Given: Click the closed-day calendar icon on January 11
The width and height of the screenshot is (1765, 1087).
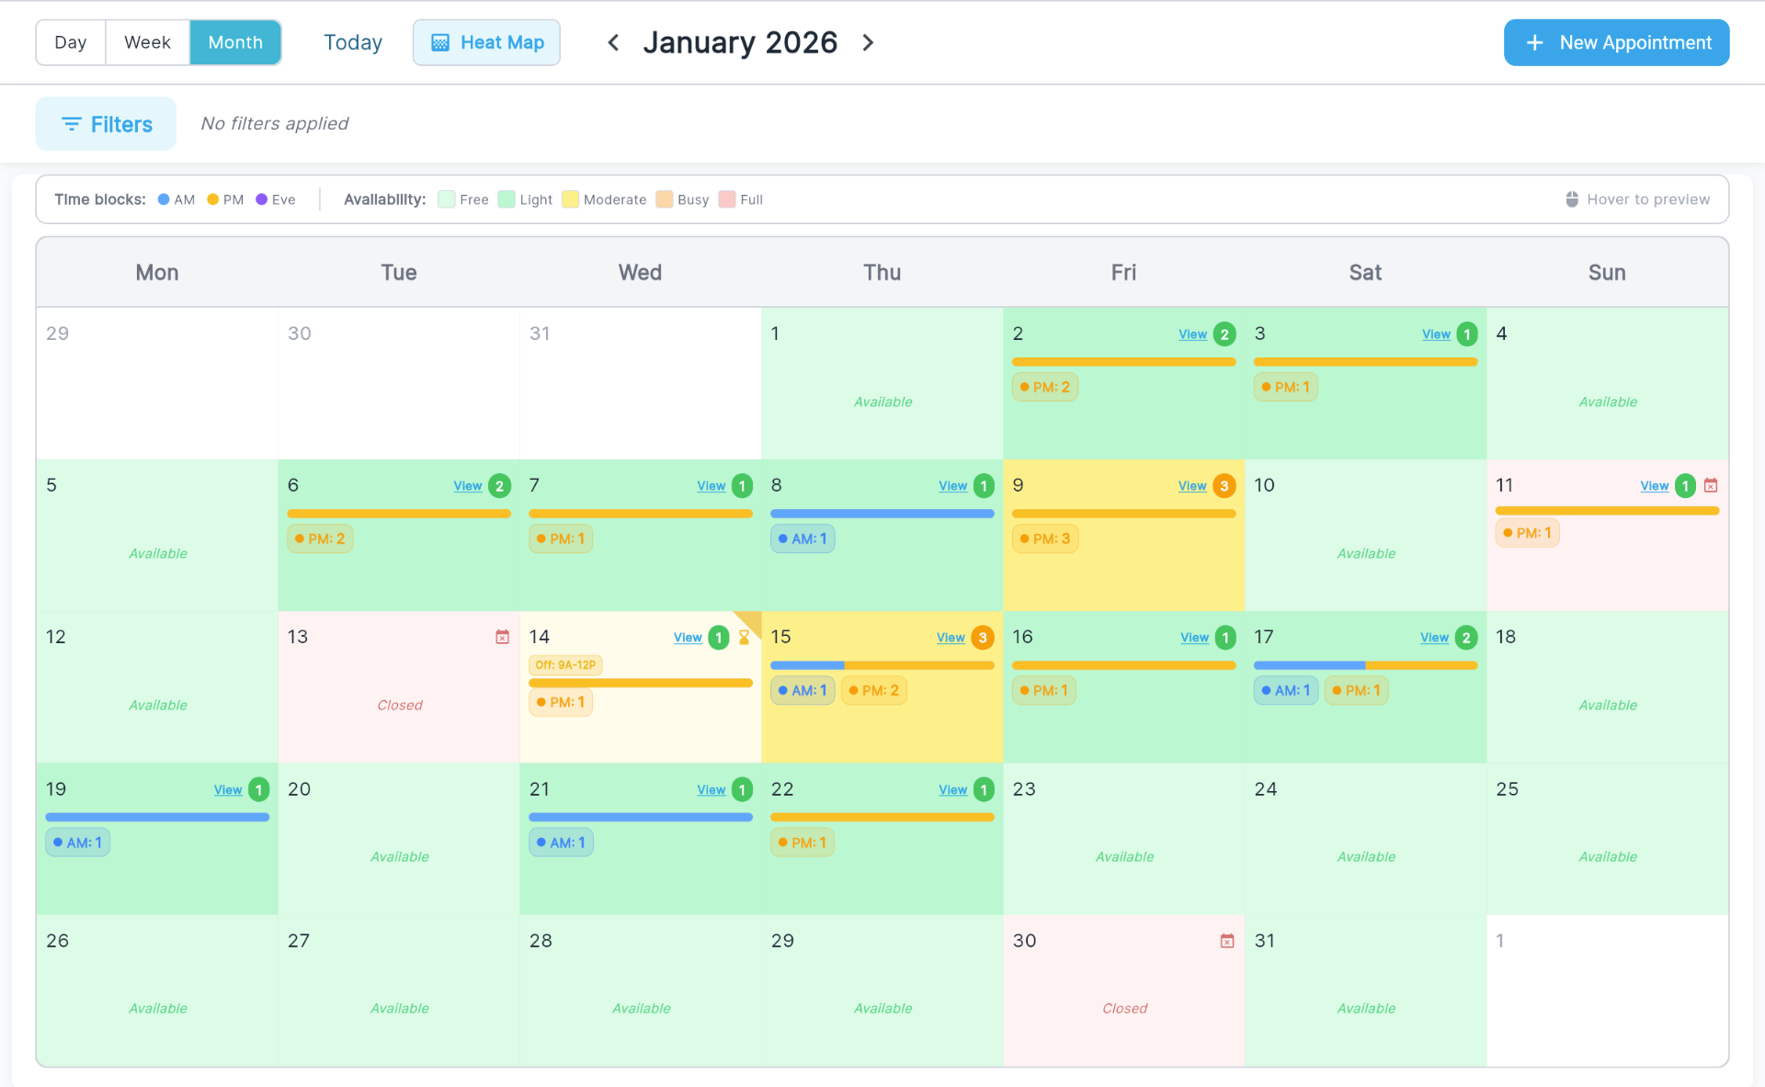Looking at the screenshot, I should 1711,485.
